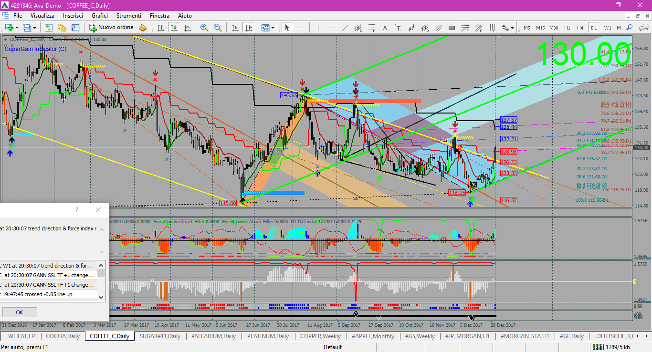The width and height of the screenshot is (652, 352).
Task: Open the File menu
Action: click(18, 16)
